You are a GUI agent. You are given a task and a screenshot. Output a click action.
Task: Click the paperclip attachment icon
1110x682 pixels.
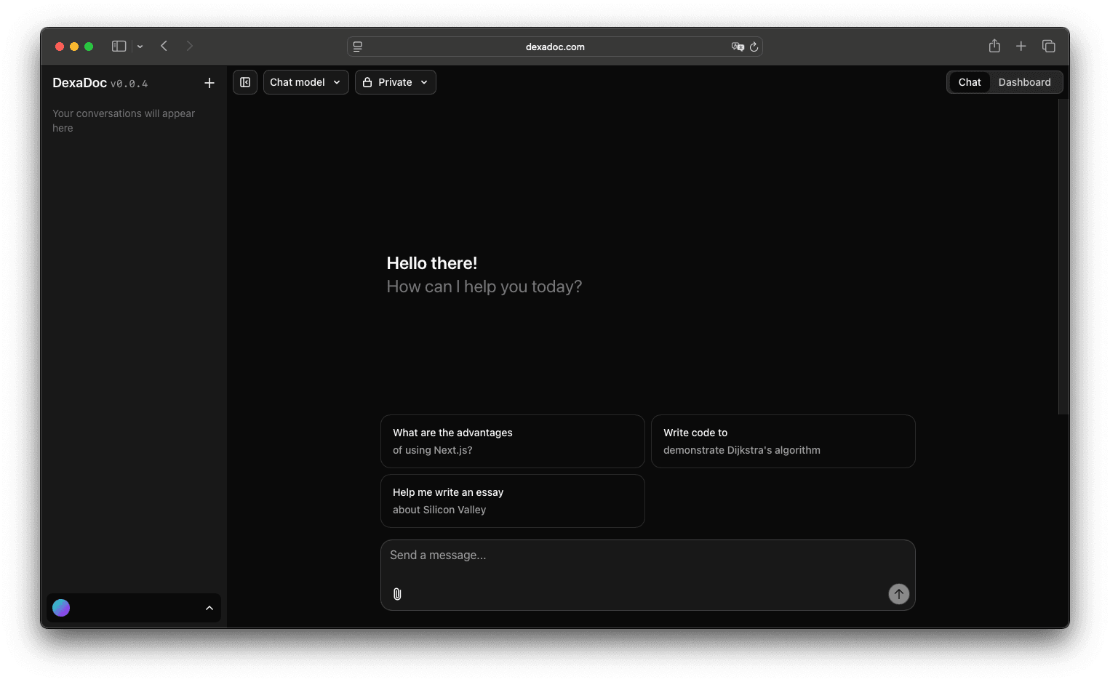(x=397, y=594)
